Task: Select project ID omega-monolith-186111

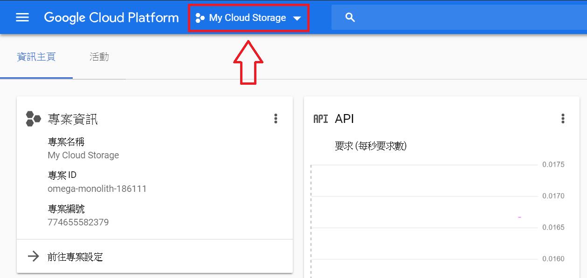Action: 97,189
